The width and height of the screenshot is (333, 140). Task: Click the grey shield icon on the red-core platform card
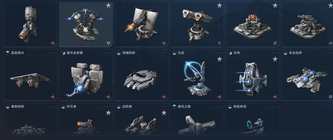click(x=275, y=43)
